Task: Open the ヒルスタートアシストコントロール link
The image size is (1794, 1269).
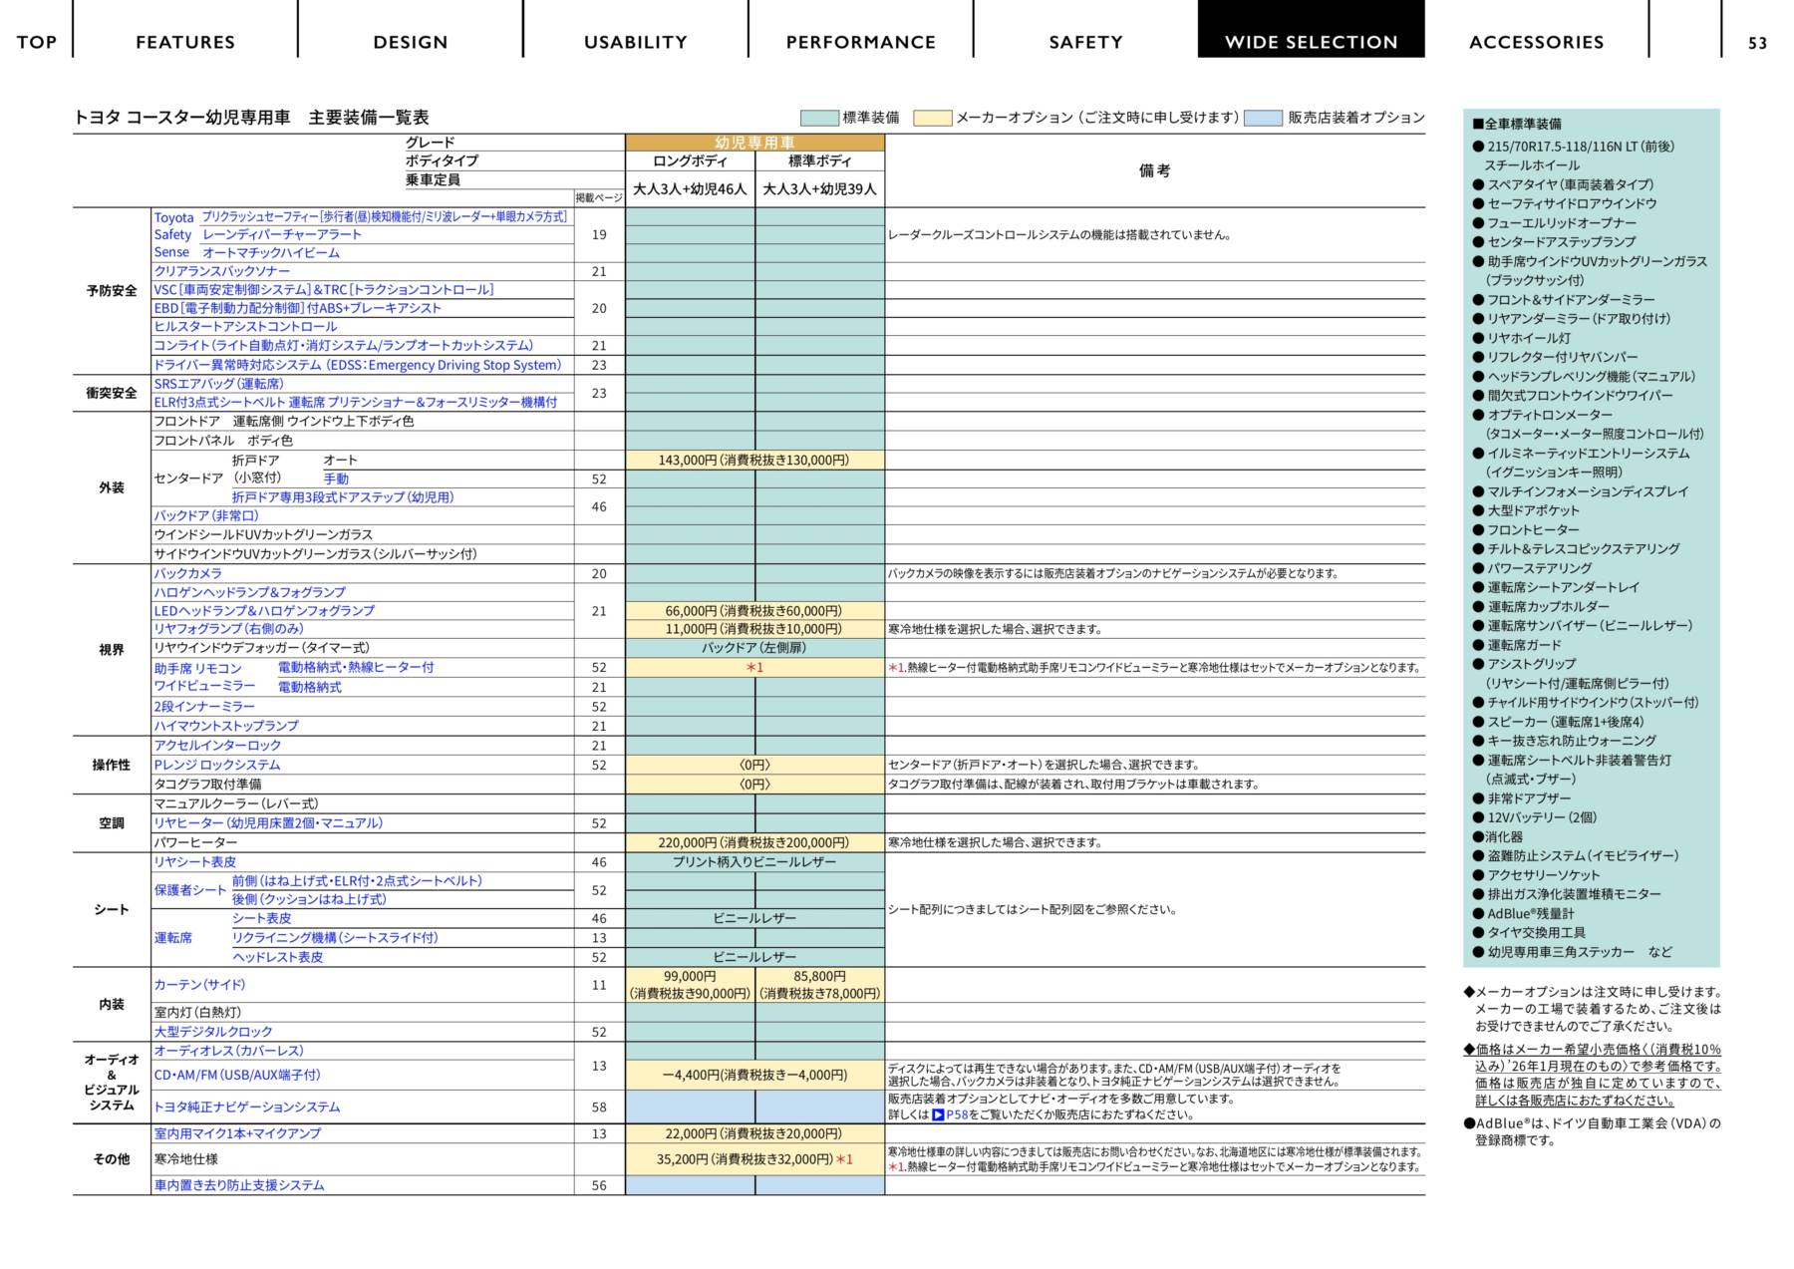Action: [245, 326]
